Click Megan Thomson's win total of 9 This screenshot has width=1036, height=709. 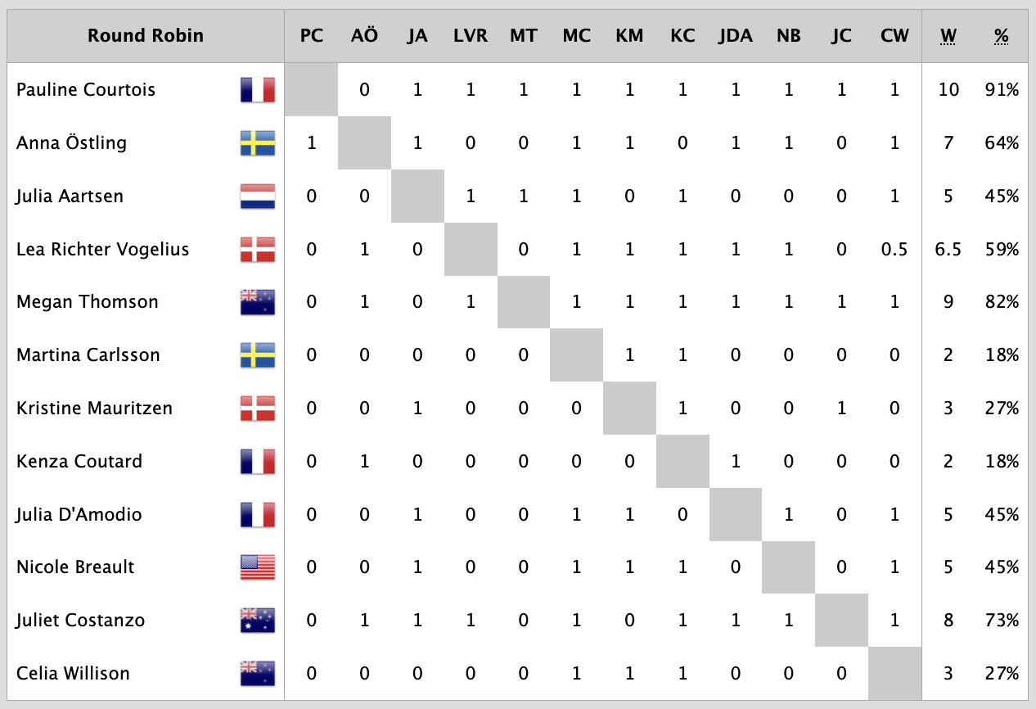click(x=948, y=302)
